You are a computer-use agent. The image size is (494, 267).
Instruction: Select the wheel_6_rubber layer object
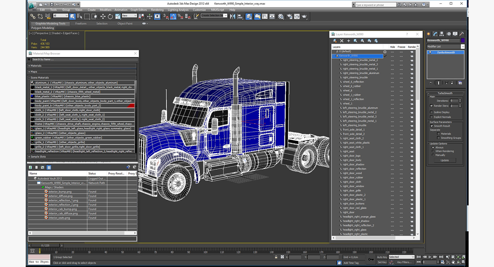click(x=352, y=86)
